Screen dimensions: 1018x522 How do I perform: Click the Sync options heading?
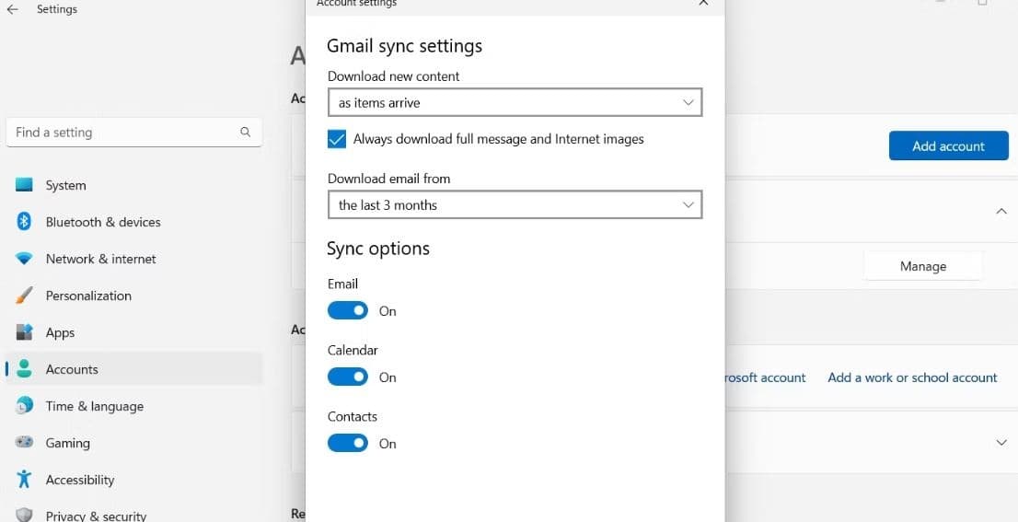[378, 249]
